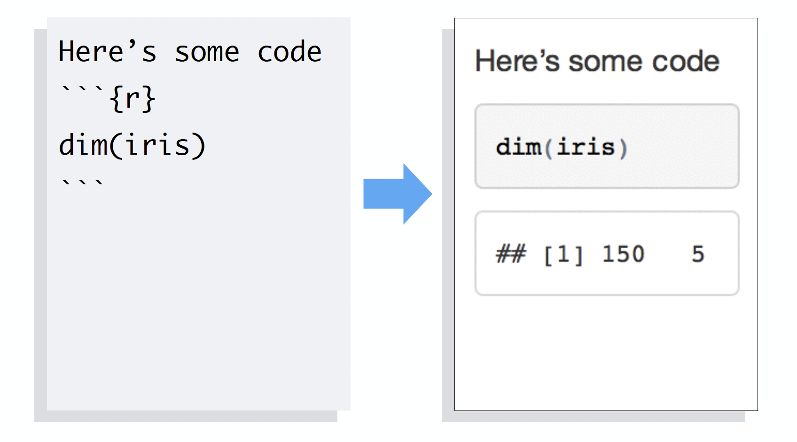Screen dimensions: 797x442
Task: Click the closing triple backticks line
Action: [82, 183]
